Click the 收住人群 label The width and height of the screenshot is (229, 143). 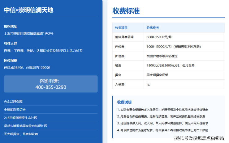tap(11, 44)
